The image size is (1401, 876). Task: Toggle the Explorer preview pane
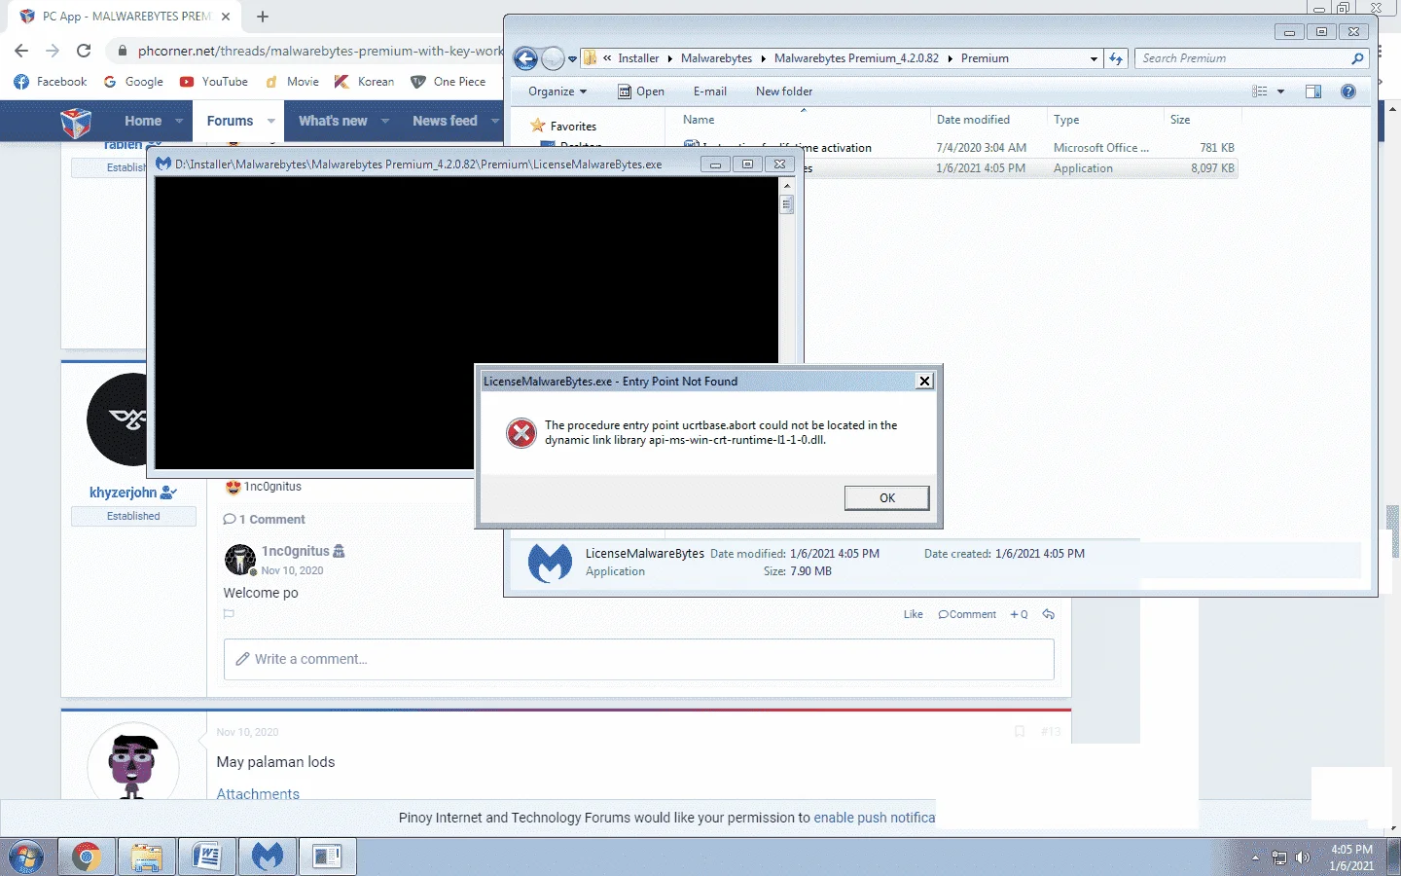pyautogui.click(x=1313, y=91)
